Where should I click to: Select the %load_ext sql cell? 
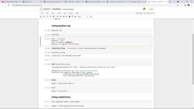101,30
